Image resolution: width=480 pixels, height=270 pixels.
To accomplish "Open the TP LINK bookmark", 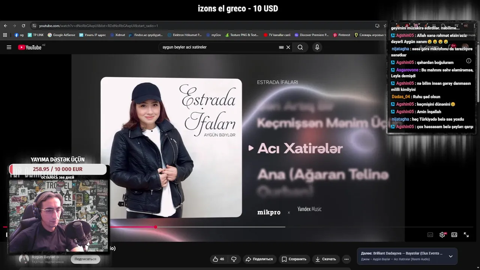I will [36, 35].
